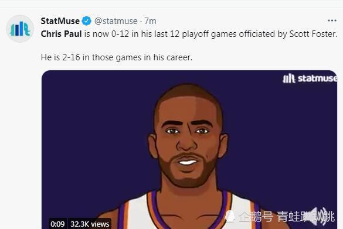Click the 企鹅号 watermark text
Viewport: 343px width, 229px height.
[256, 217]
